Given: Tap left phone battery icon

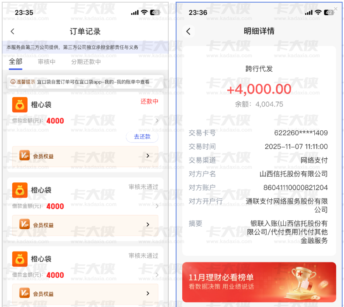Looking at the screenshot, I should pyautogui.click(x=155, y=13).
